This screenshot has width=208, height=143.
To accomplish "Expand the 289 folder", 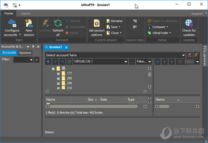I will pyautogui.click(x=58, y=79).
